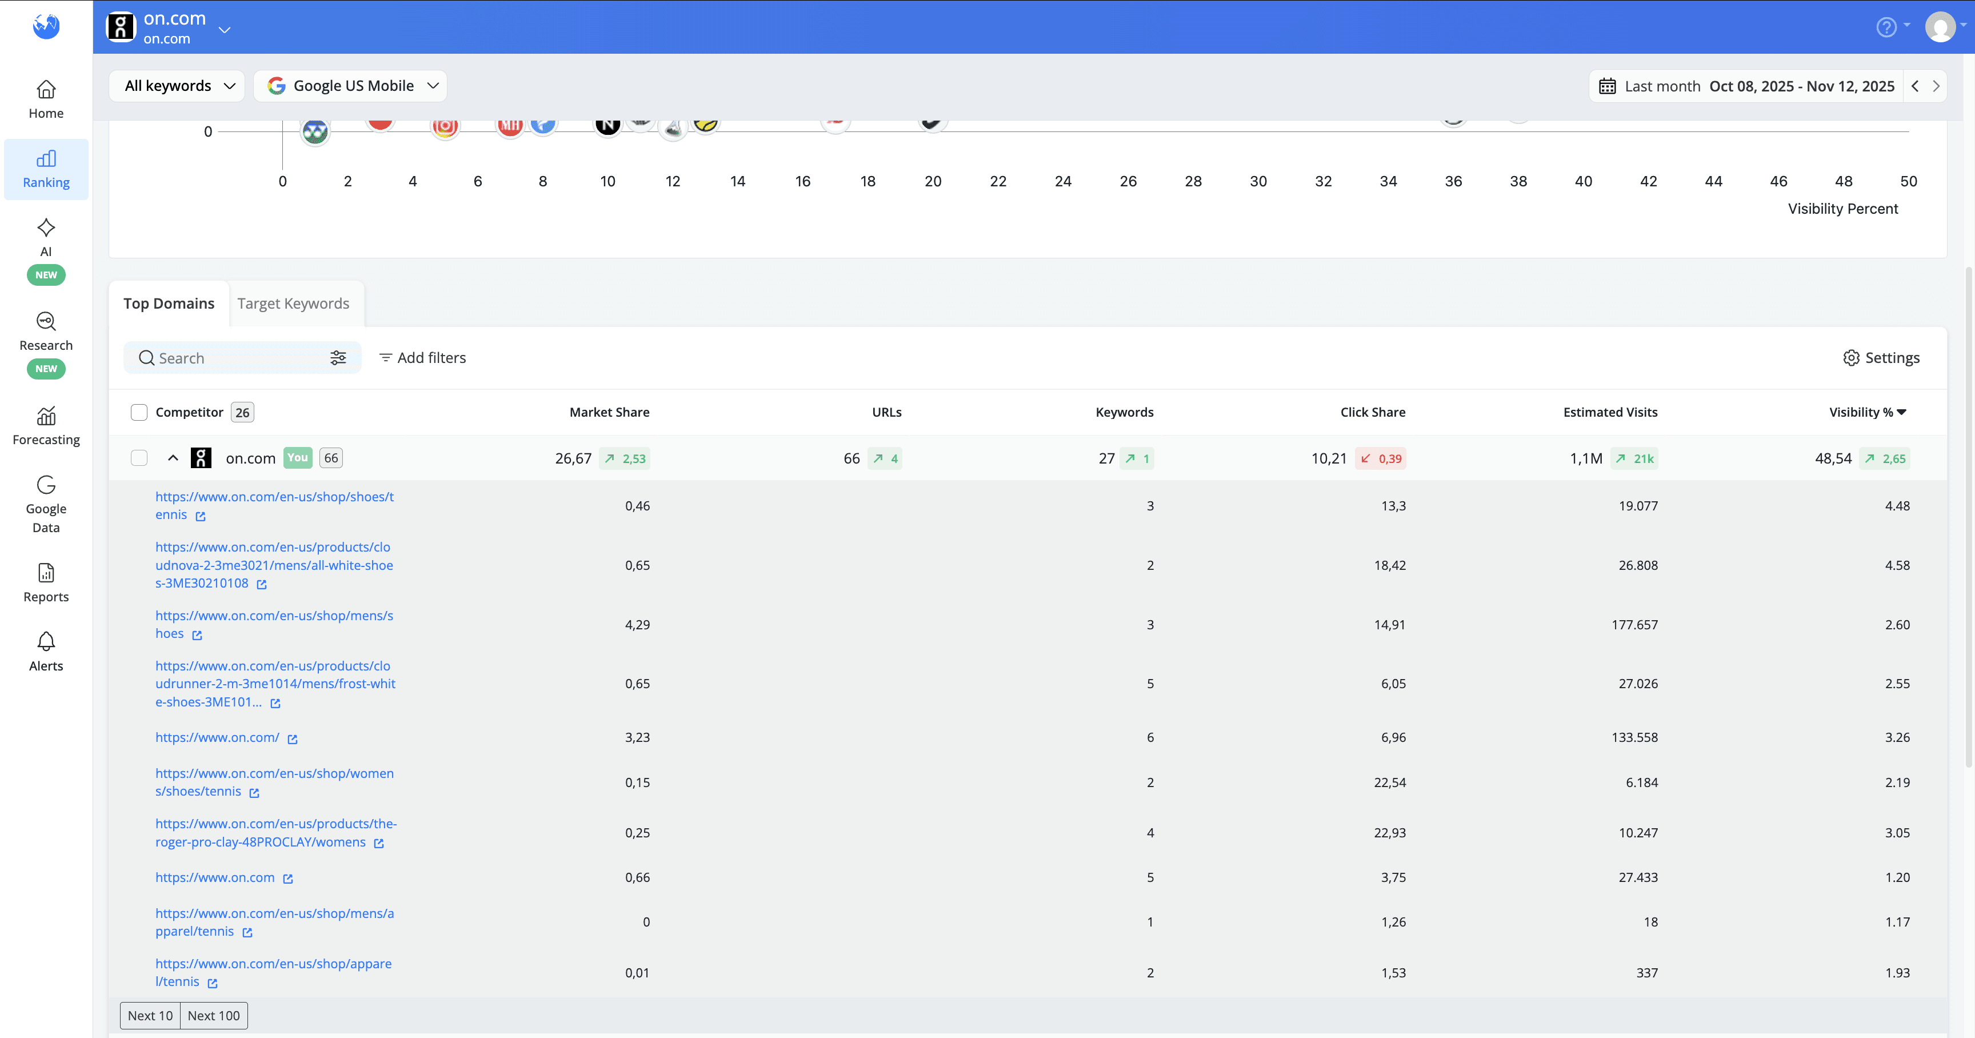This screenshot has width=1975, height=1038.
Task: Open the Last month date range picker
Action: click(x=1746, y=86)
